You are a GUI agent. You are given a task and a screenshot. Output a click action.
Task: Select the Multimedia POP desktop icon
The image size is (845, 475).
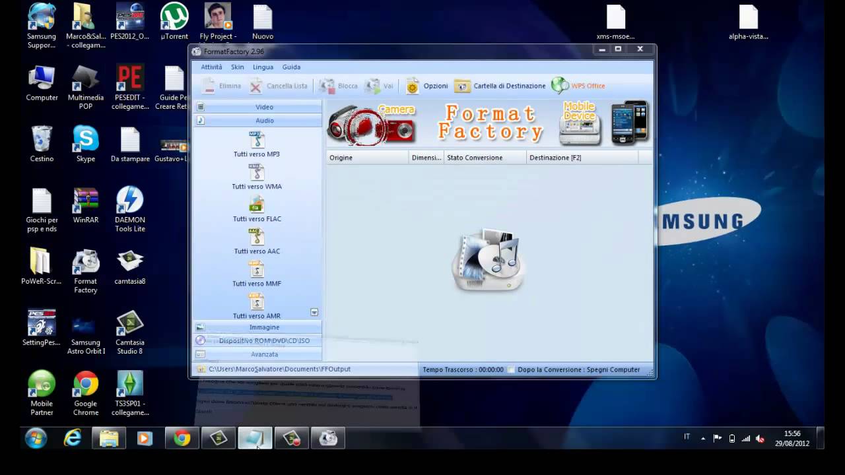[x=86, y=87]
